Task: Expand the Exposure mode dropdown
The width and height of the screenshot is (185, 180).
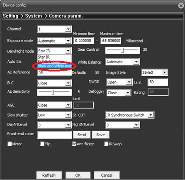Action: [x=55, y=41]
